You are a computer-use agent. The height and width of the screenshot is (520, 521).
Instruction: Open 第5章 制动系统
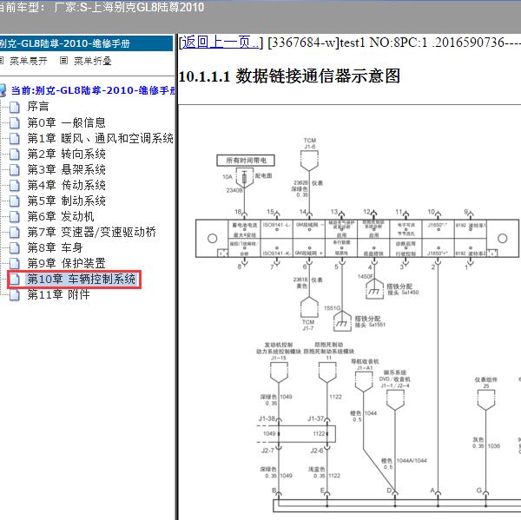67,201
